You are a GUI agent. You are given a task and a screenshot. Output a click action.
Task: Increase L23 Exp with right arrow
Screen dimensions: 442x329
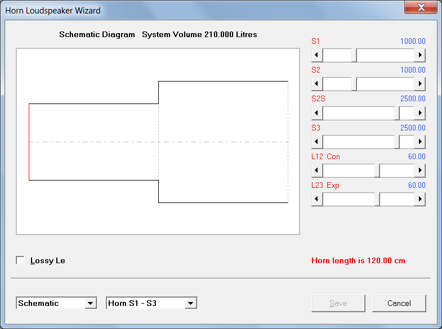tap(419, 199)
